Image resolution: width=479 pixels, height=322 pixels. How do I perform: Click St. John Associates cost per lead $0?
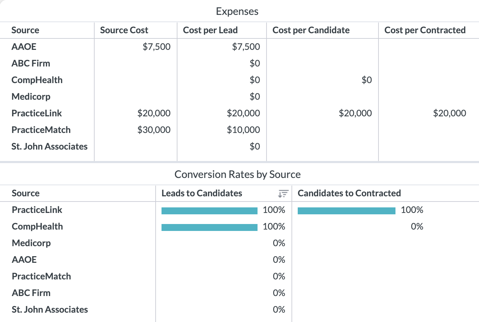pyautogui.click(x=255, y=146)
